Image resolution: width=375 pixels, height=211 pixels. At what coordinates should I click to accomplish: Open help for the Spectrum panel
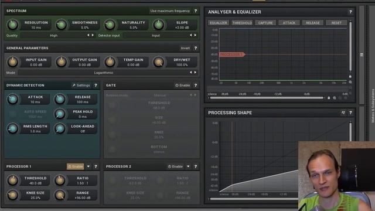[x=196, y=11]
